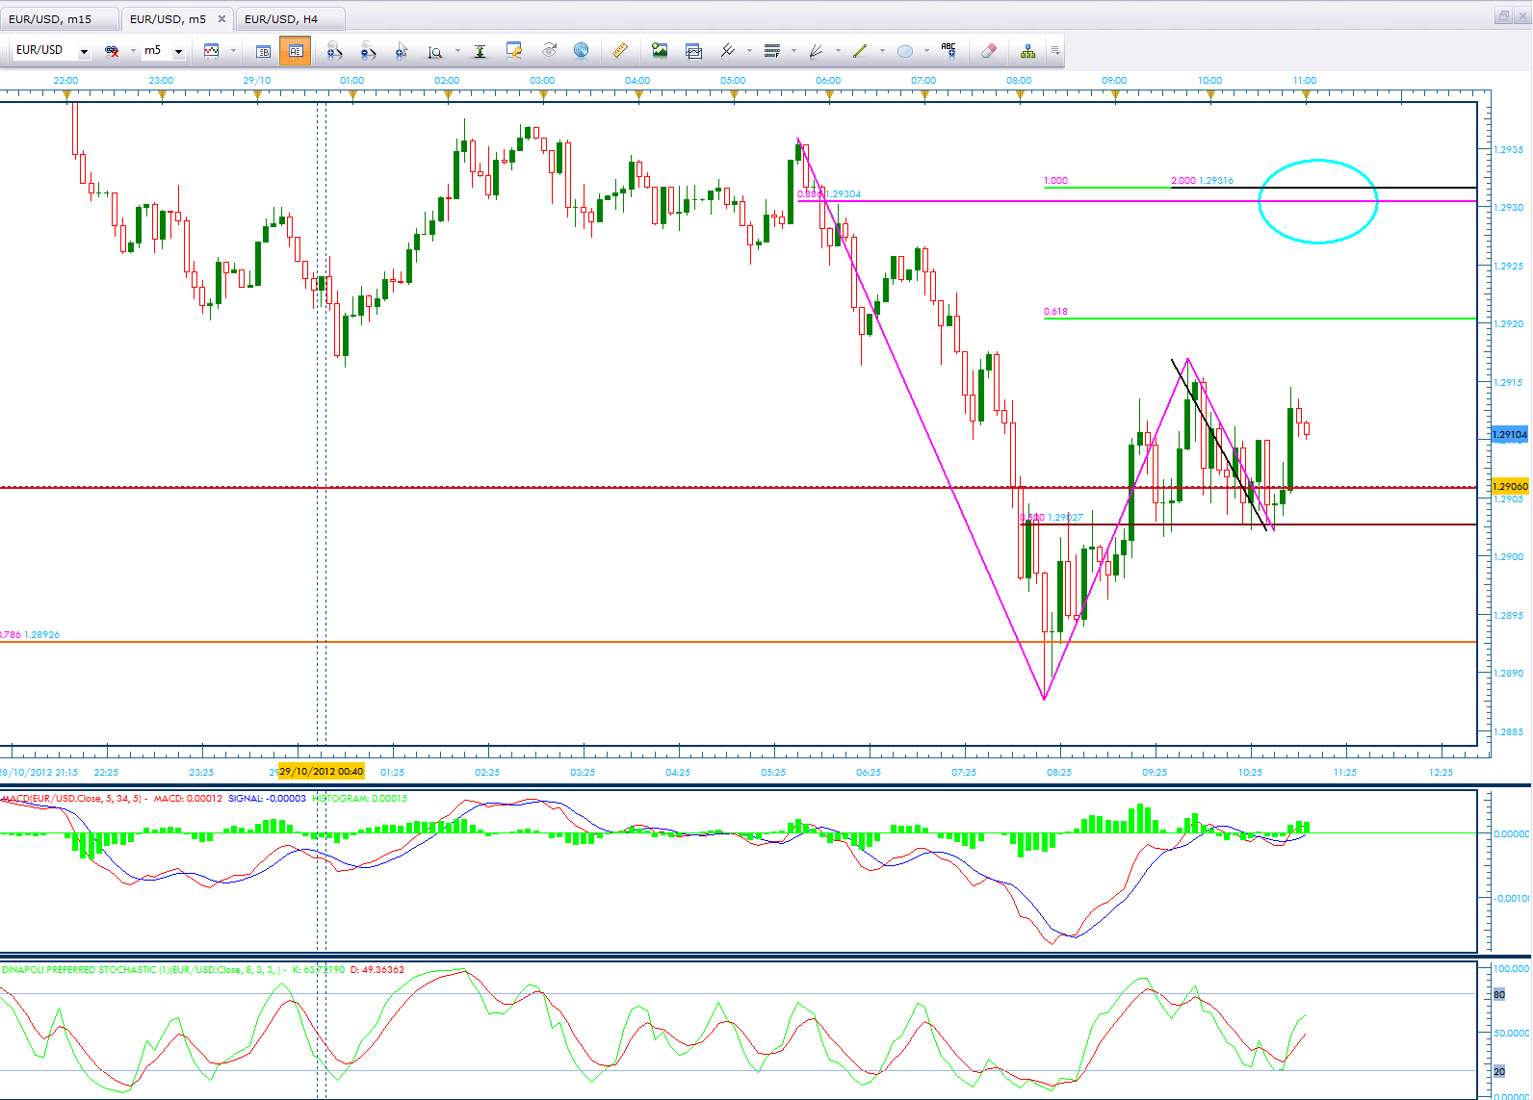
Task: Click the blue radar globe icon
Action: 581,51
